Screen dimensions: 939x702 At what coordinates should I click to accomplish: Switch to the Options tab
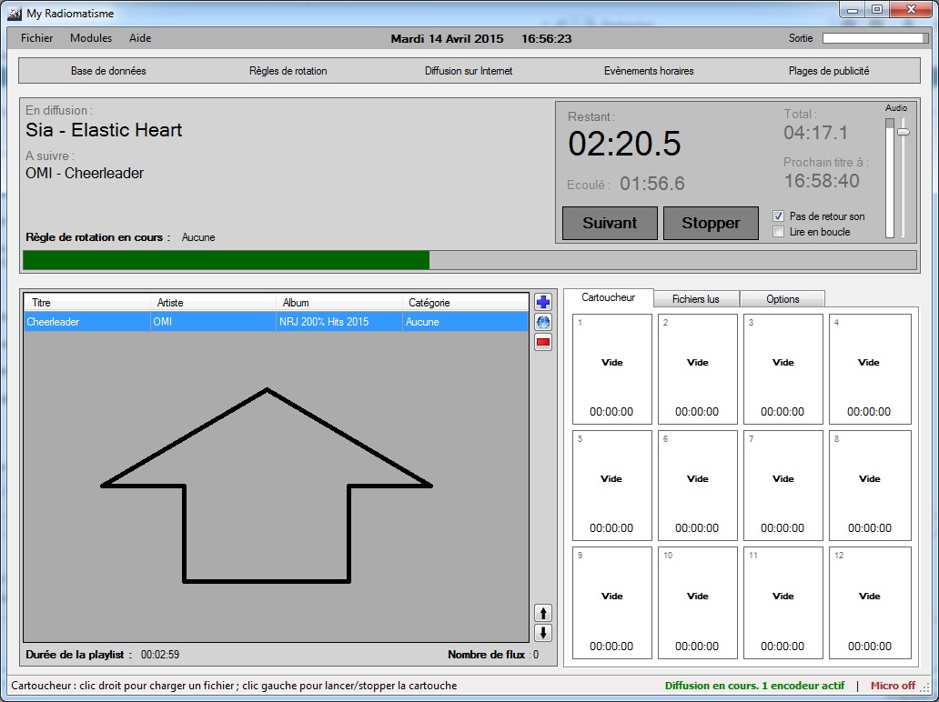click(782, 299)
